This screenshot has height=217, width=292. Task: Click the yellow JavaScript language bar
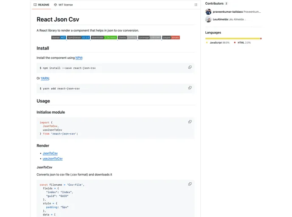point(233,39)
